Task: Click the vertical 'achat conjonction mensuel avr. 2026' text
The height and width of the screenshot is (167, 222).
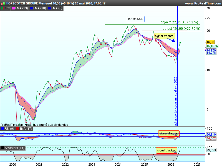Action: (176, 101)
